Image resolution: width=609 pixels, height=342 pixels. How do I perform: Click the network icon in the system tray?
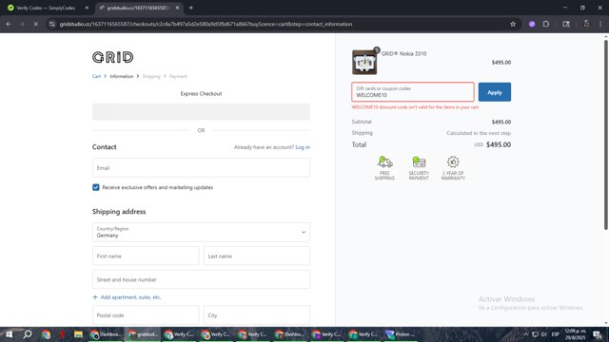click(535, 334)
